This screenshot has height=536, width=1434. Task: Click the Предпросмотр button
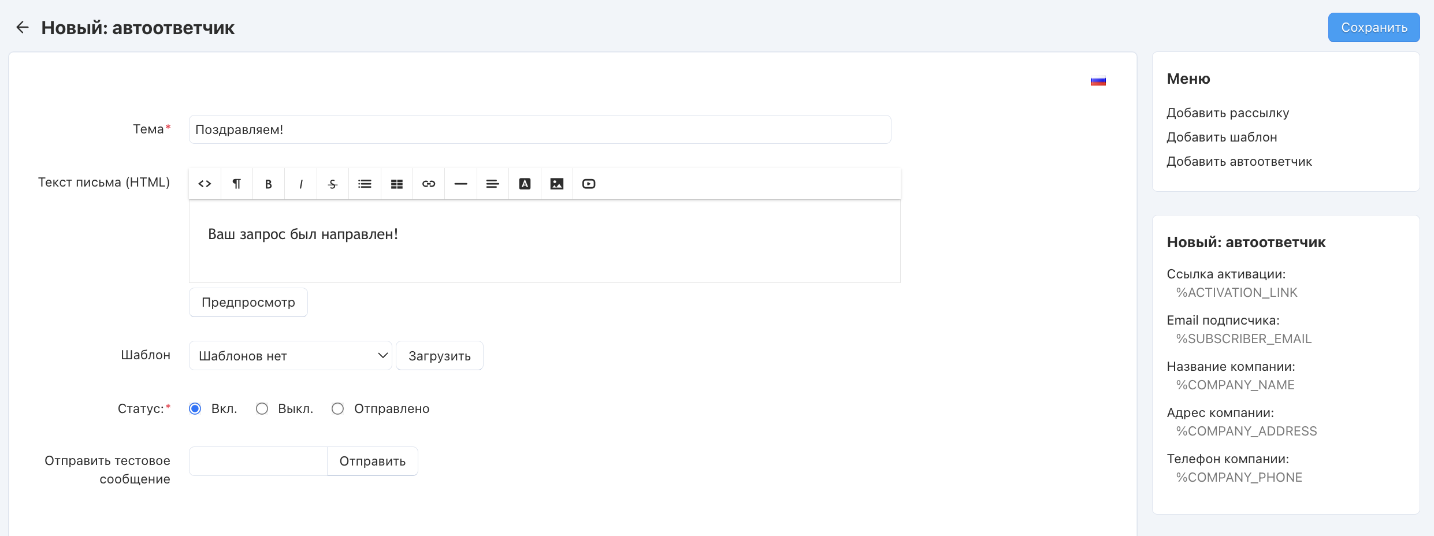click(x=248, y=303)
